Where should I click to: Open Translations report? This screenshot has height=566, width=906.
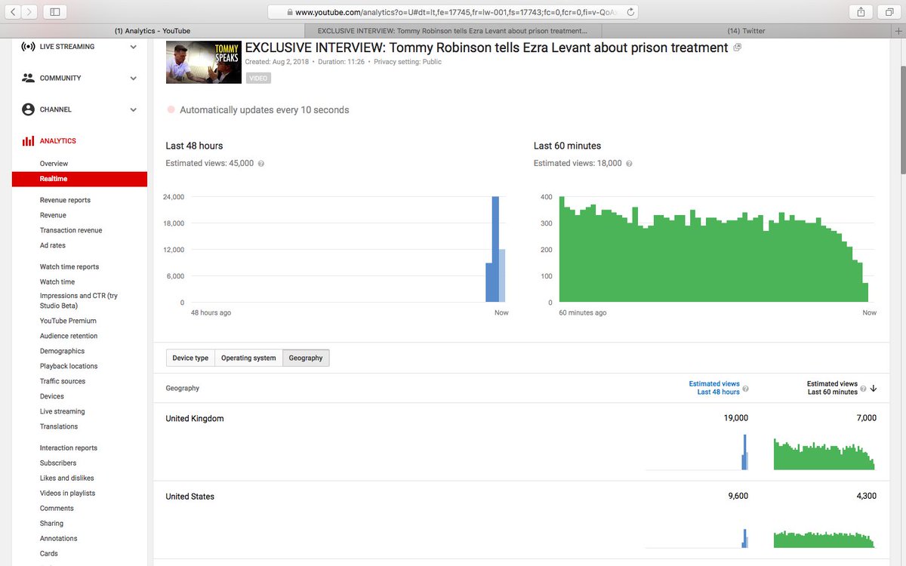click(59, 426)
